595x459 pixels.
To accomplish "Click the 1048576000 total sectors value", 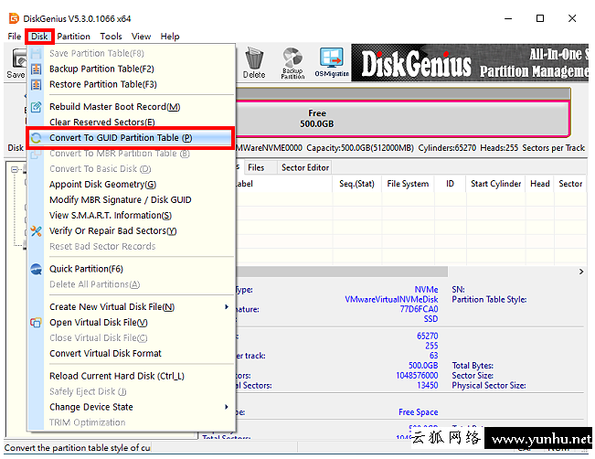I will coord(417,376).
